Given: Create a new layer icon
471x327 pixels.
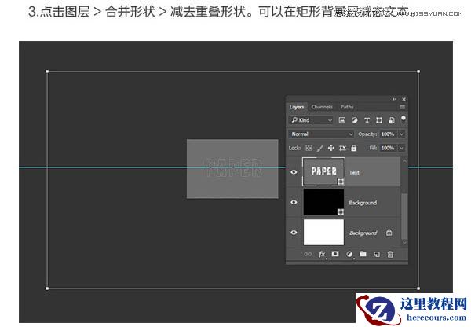Looking at the screenshot, I should pos(377,255).
